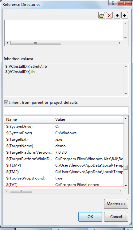The width and height of the screenshot is (133, 230).
Task: Click the OK button
Action: 90,217
